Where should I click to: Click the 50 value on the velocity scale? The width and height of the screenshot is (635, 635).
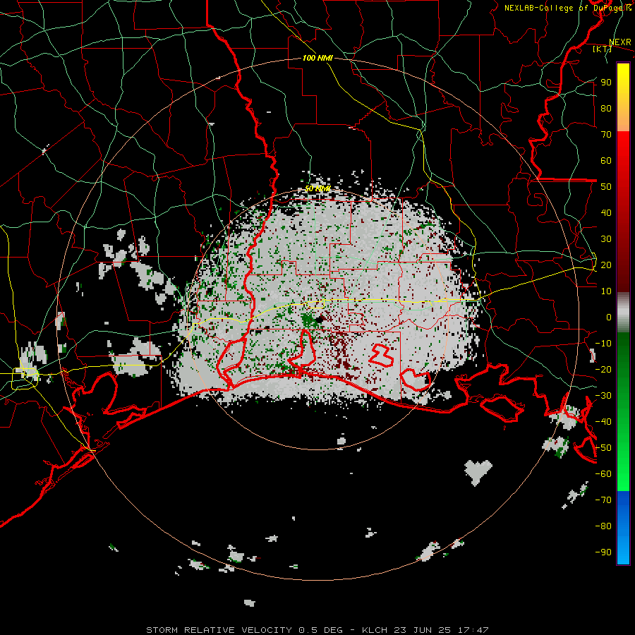click(606, 187)
